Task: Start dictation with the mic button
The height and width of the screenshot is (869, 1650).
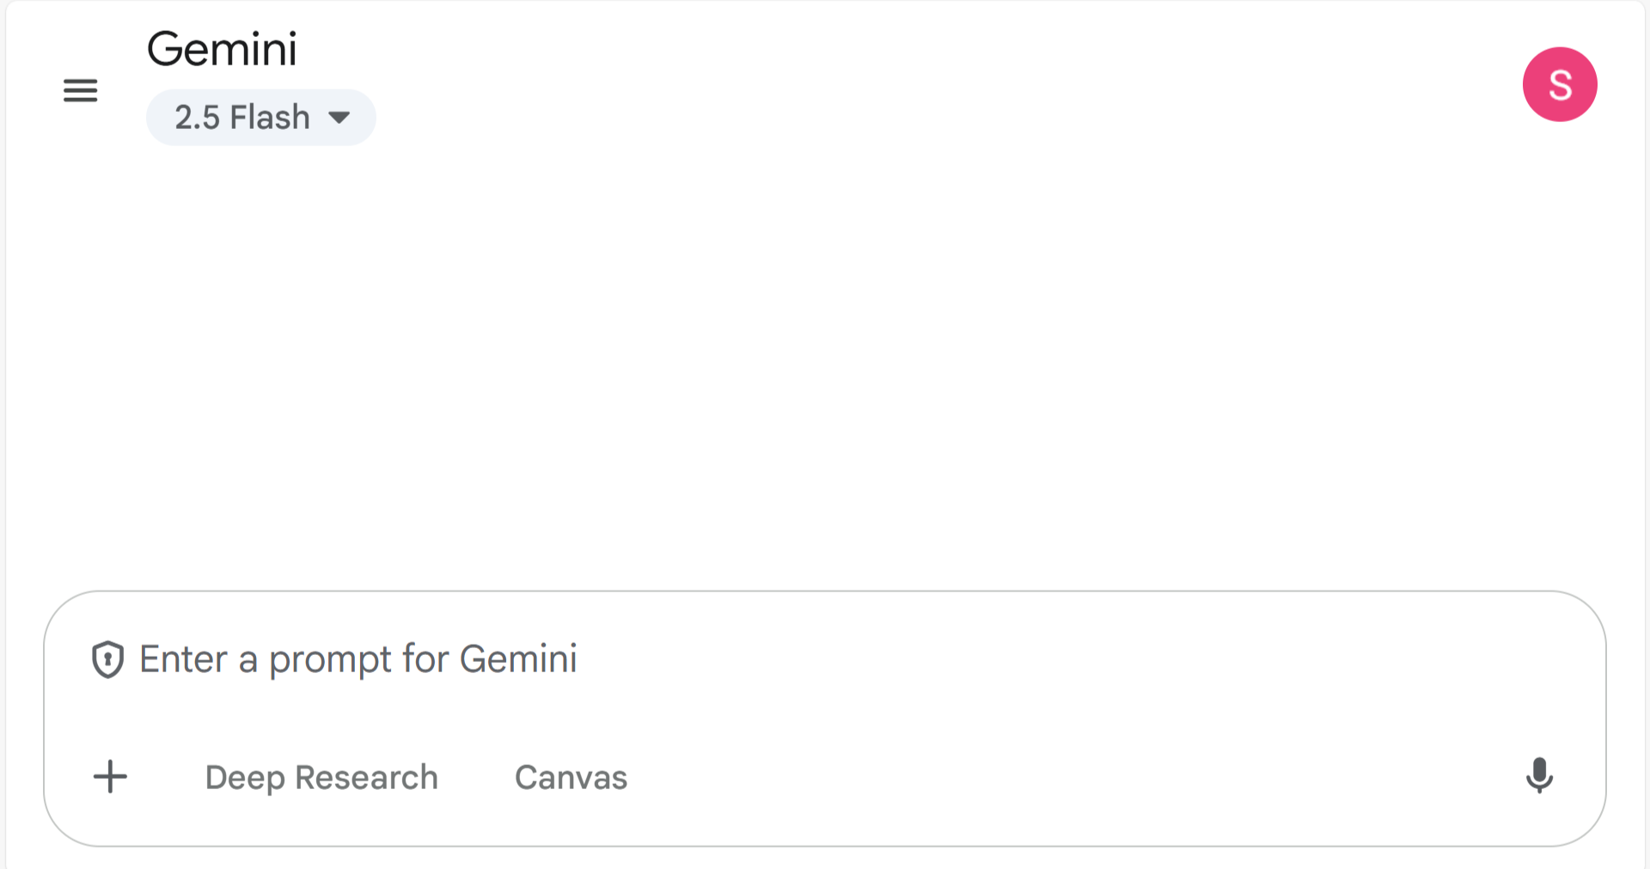Action: [x=1538, y=775]
